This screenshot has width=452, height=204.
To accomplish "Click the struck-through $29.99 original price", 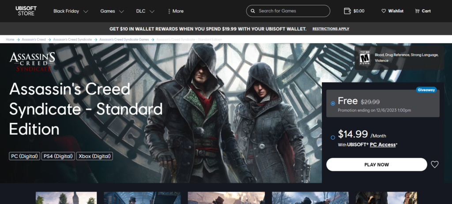I will pos(370,102).
